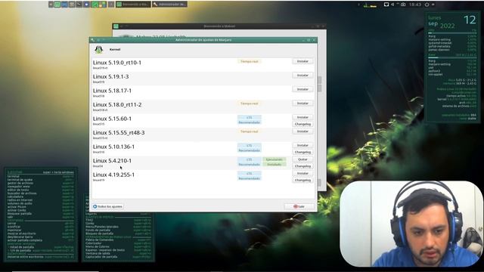The image size is (484, 272).
Task: Install the Linux 5.15.55_rt48-3 kernel
Action: [302, 131]
